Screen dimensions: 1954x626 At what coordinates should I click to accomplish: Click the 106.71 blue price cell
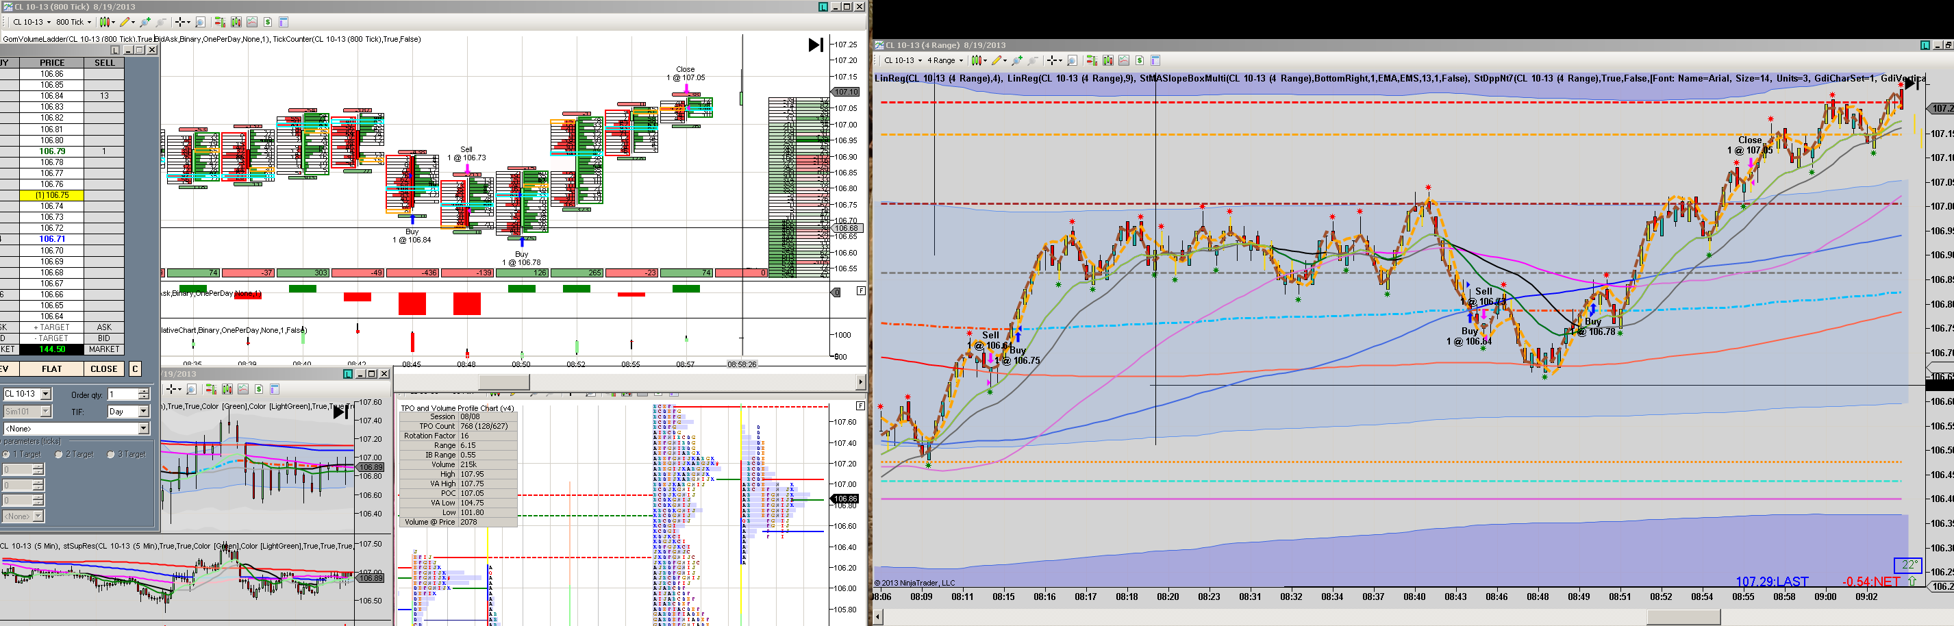(51, 239)
